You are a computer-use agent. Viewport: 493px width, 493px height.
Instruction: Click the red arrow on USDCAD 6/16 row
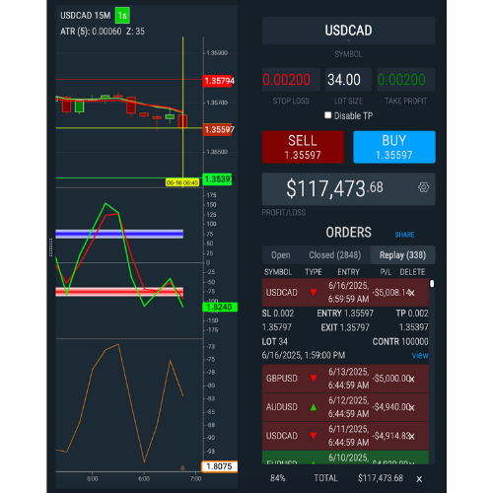pyautogui.click(x=314, y=292)
